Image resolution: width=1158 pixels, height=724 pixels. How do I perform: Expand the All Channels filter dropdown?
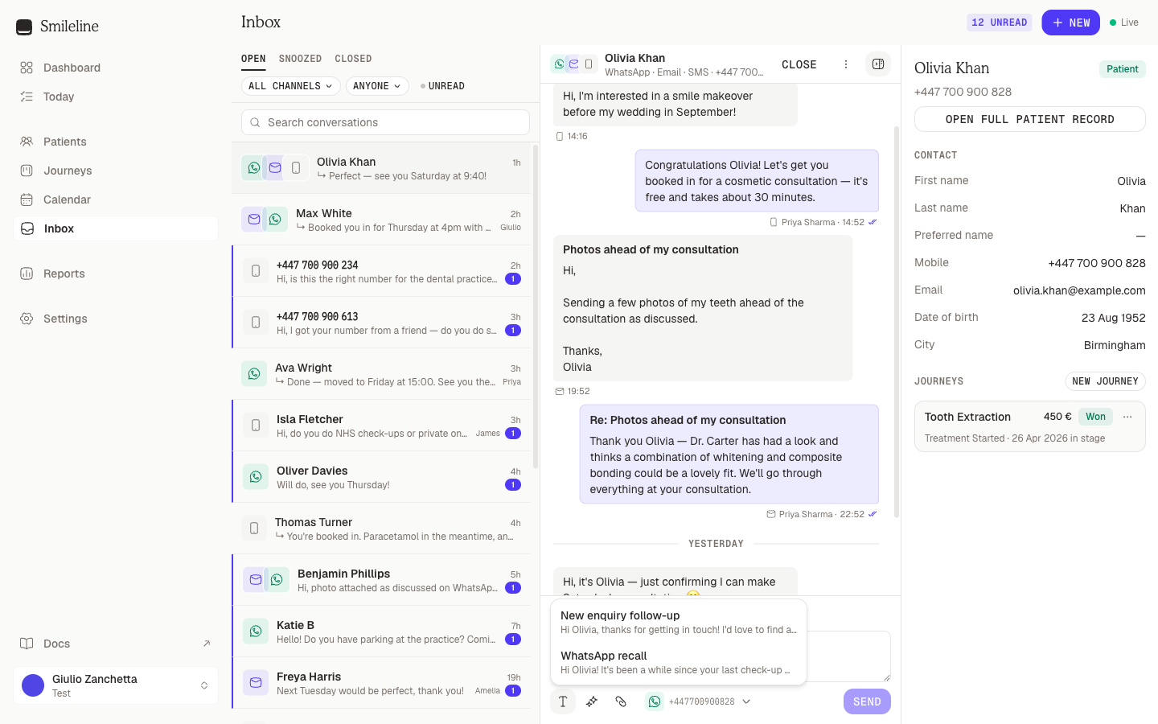click(290, 86)
